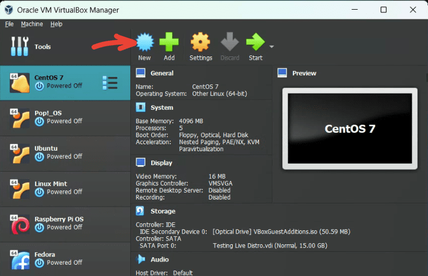
Task: Open Settings with the orange gear icon
Action: (200, 42)
